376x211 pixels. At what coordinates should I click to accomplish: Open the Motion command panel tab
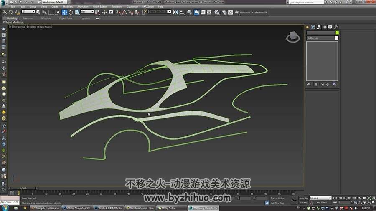tap(325, 27)
